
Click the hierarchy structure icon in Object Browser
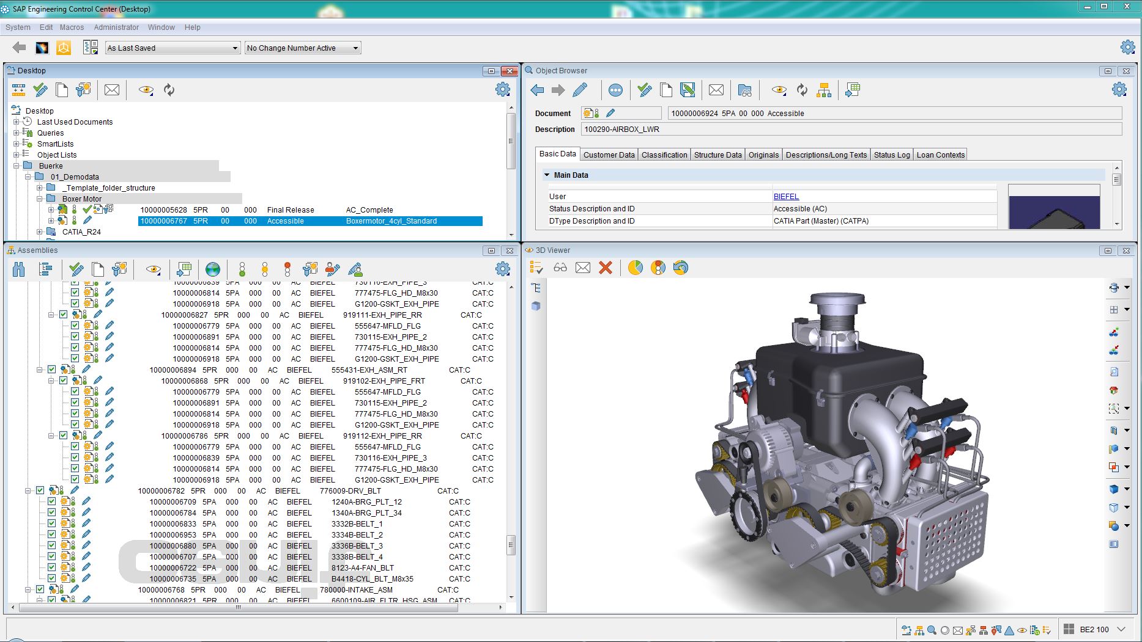click(x=824, y=90)
